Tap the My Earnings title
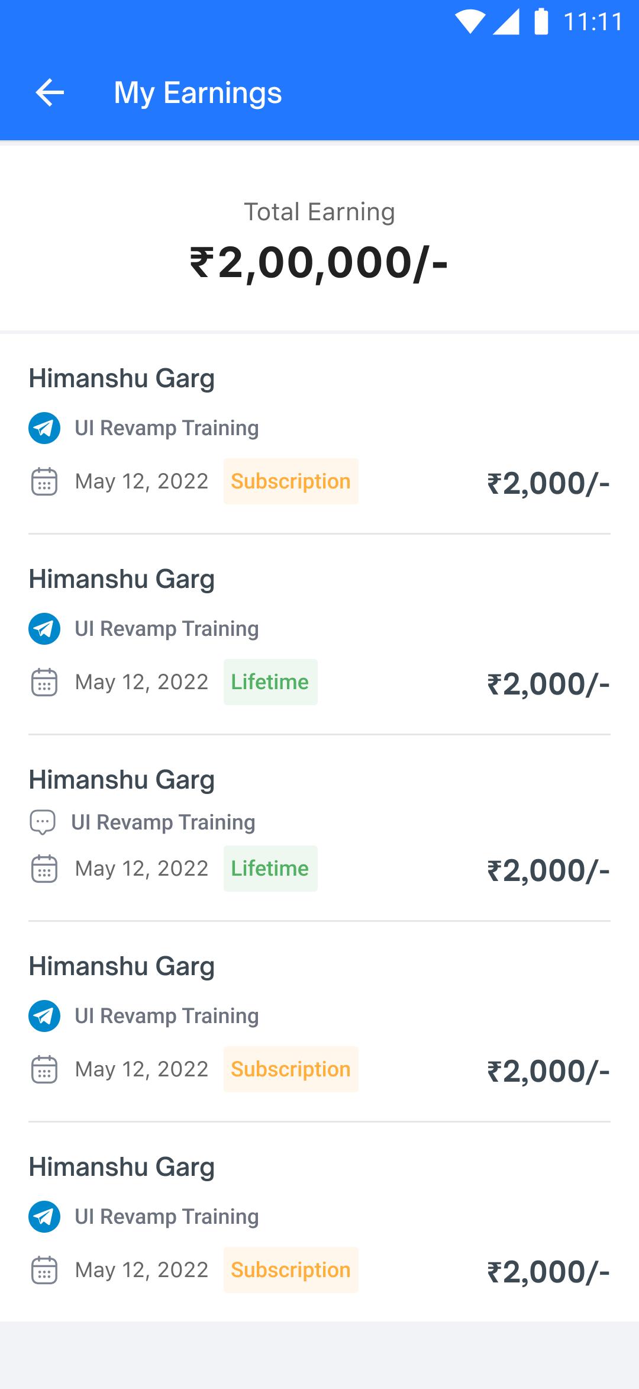 click(198, 93)
